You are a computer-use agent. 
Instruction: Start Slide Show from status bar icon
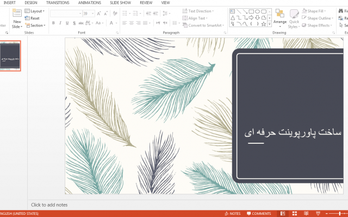pos(318,213)
